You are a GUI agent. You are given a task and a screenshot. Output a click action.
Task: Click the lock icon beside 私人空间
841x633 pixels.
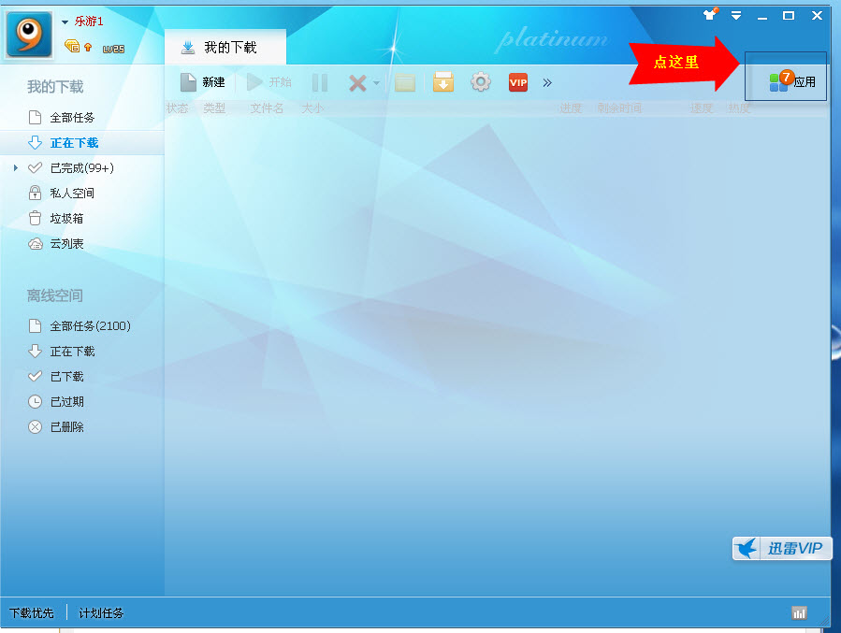35,193
